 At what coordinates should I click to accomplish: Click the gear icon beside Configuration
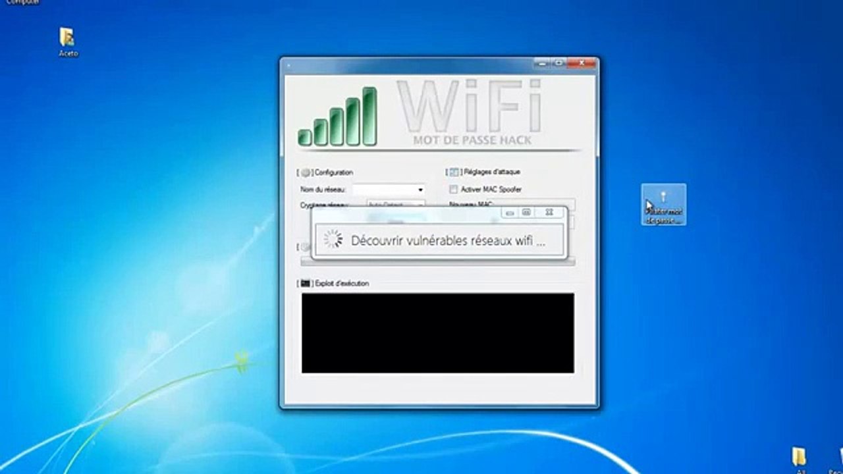click(305, 172)
